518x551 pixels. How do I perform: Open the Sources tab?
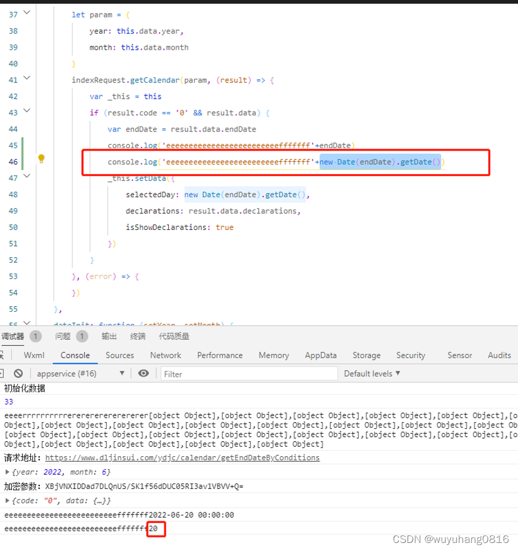click(120, 355)
